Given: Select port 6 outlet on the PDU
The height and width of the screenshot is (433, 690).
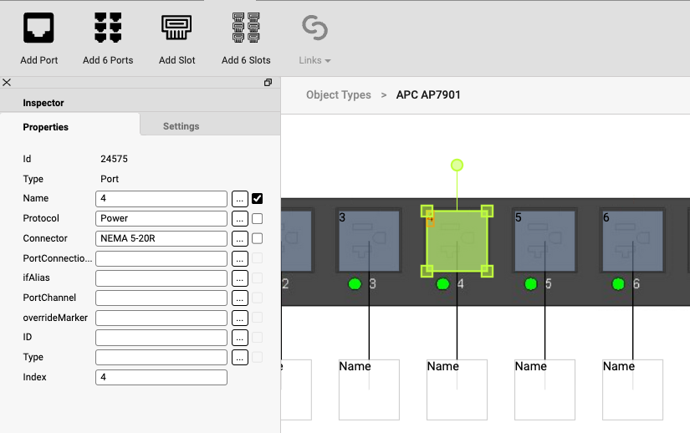Looking at the screenshot, I should [632, 241].
